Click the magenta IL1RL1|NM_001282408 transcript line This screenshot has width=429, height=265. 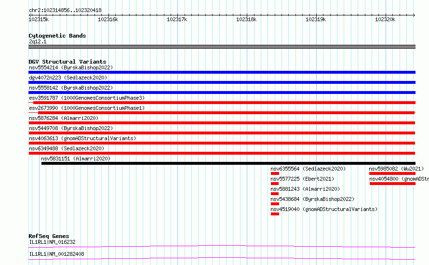tap(222, 258)
